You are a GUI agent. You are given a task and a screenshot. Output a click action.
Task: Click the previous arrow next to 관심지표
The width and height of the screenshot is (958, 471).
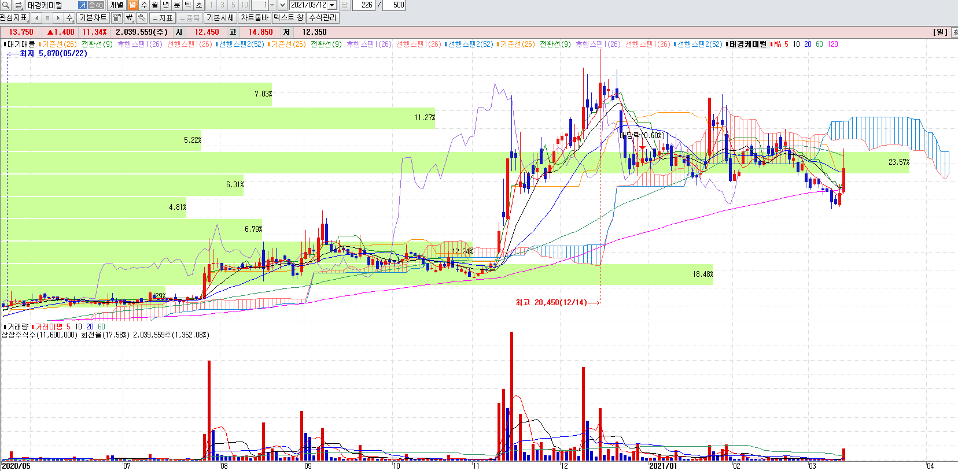36,17
